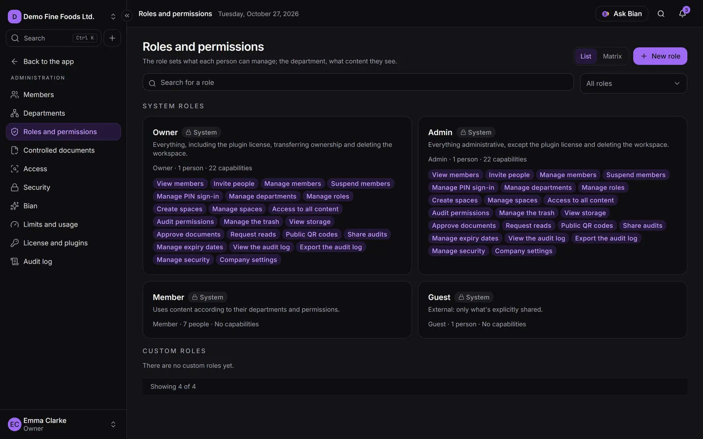Click the Security lock icon in sidebar
This screenshot has width=703, height=439.
point(14,187)
